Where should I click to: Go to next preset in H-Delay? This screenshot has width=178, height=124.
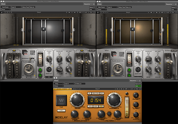[121, 89]
